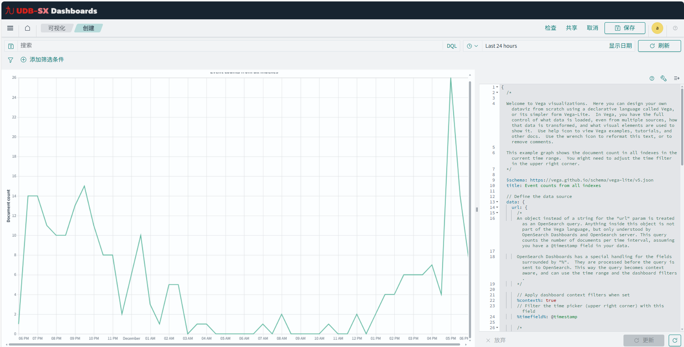Open the hamburger navigation menu
This screenshot has width=684, height=347.
(10, 28)
